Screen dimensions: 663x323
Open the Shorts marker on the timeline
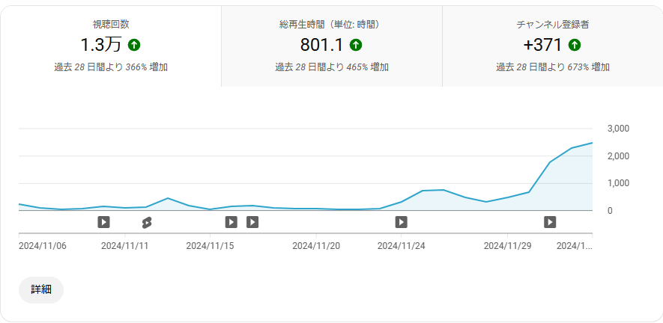[147, 222]
